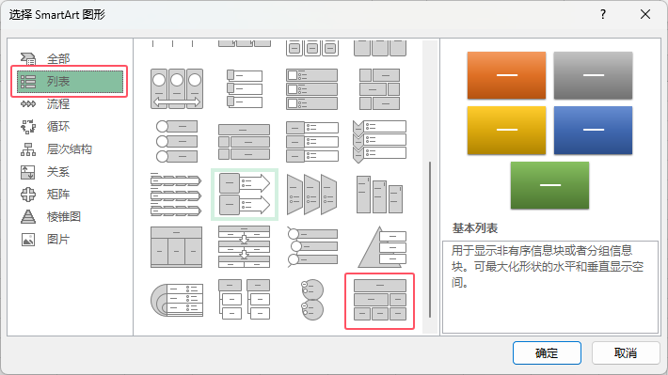Close the SmartArt dialog window

645,14
